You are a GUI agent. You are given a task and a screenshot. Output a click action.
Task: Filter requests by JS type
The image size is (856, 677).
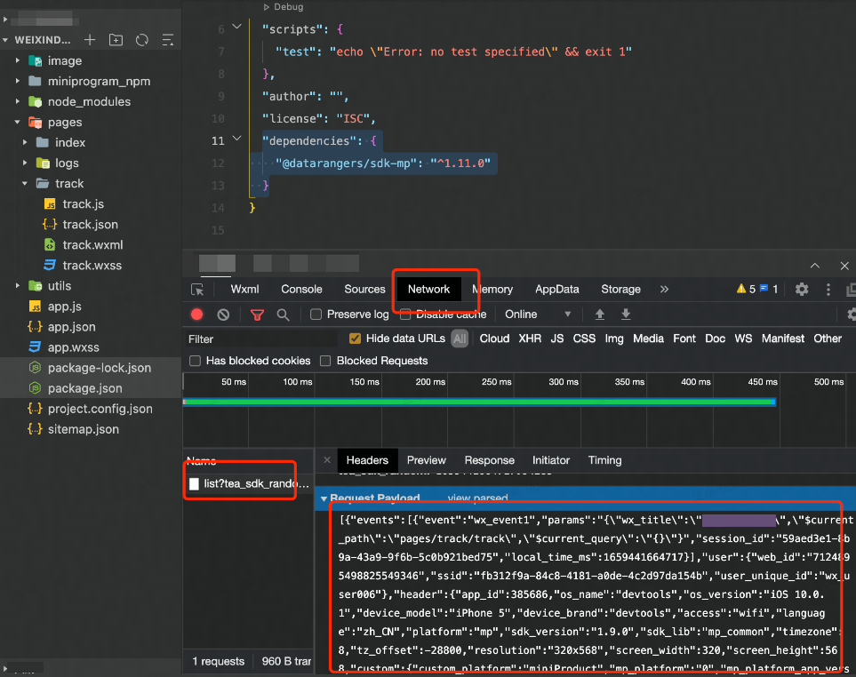(556, 338)
